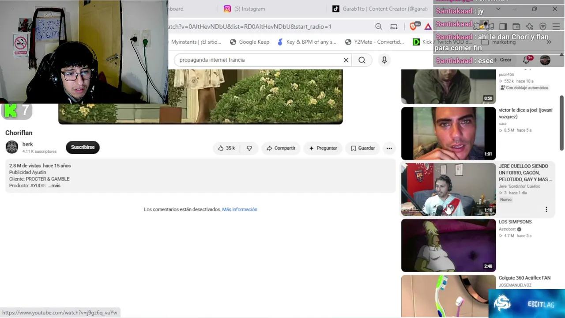This screenshot has width=565, height=318.
Task: Clear the YouTube search text
Action: (x=346, y=60)
